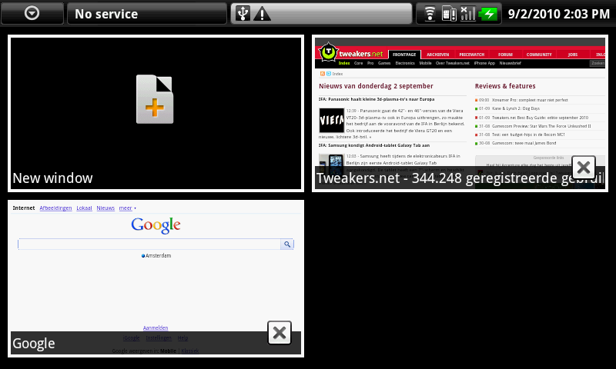Viewport: 616px width, 369px height.
Task: Click Games submenu item on Tweakers
Action: coord(384,63)
